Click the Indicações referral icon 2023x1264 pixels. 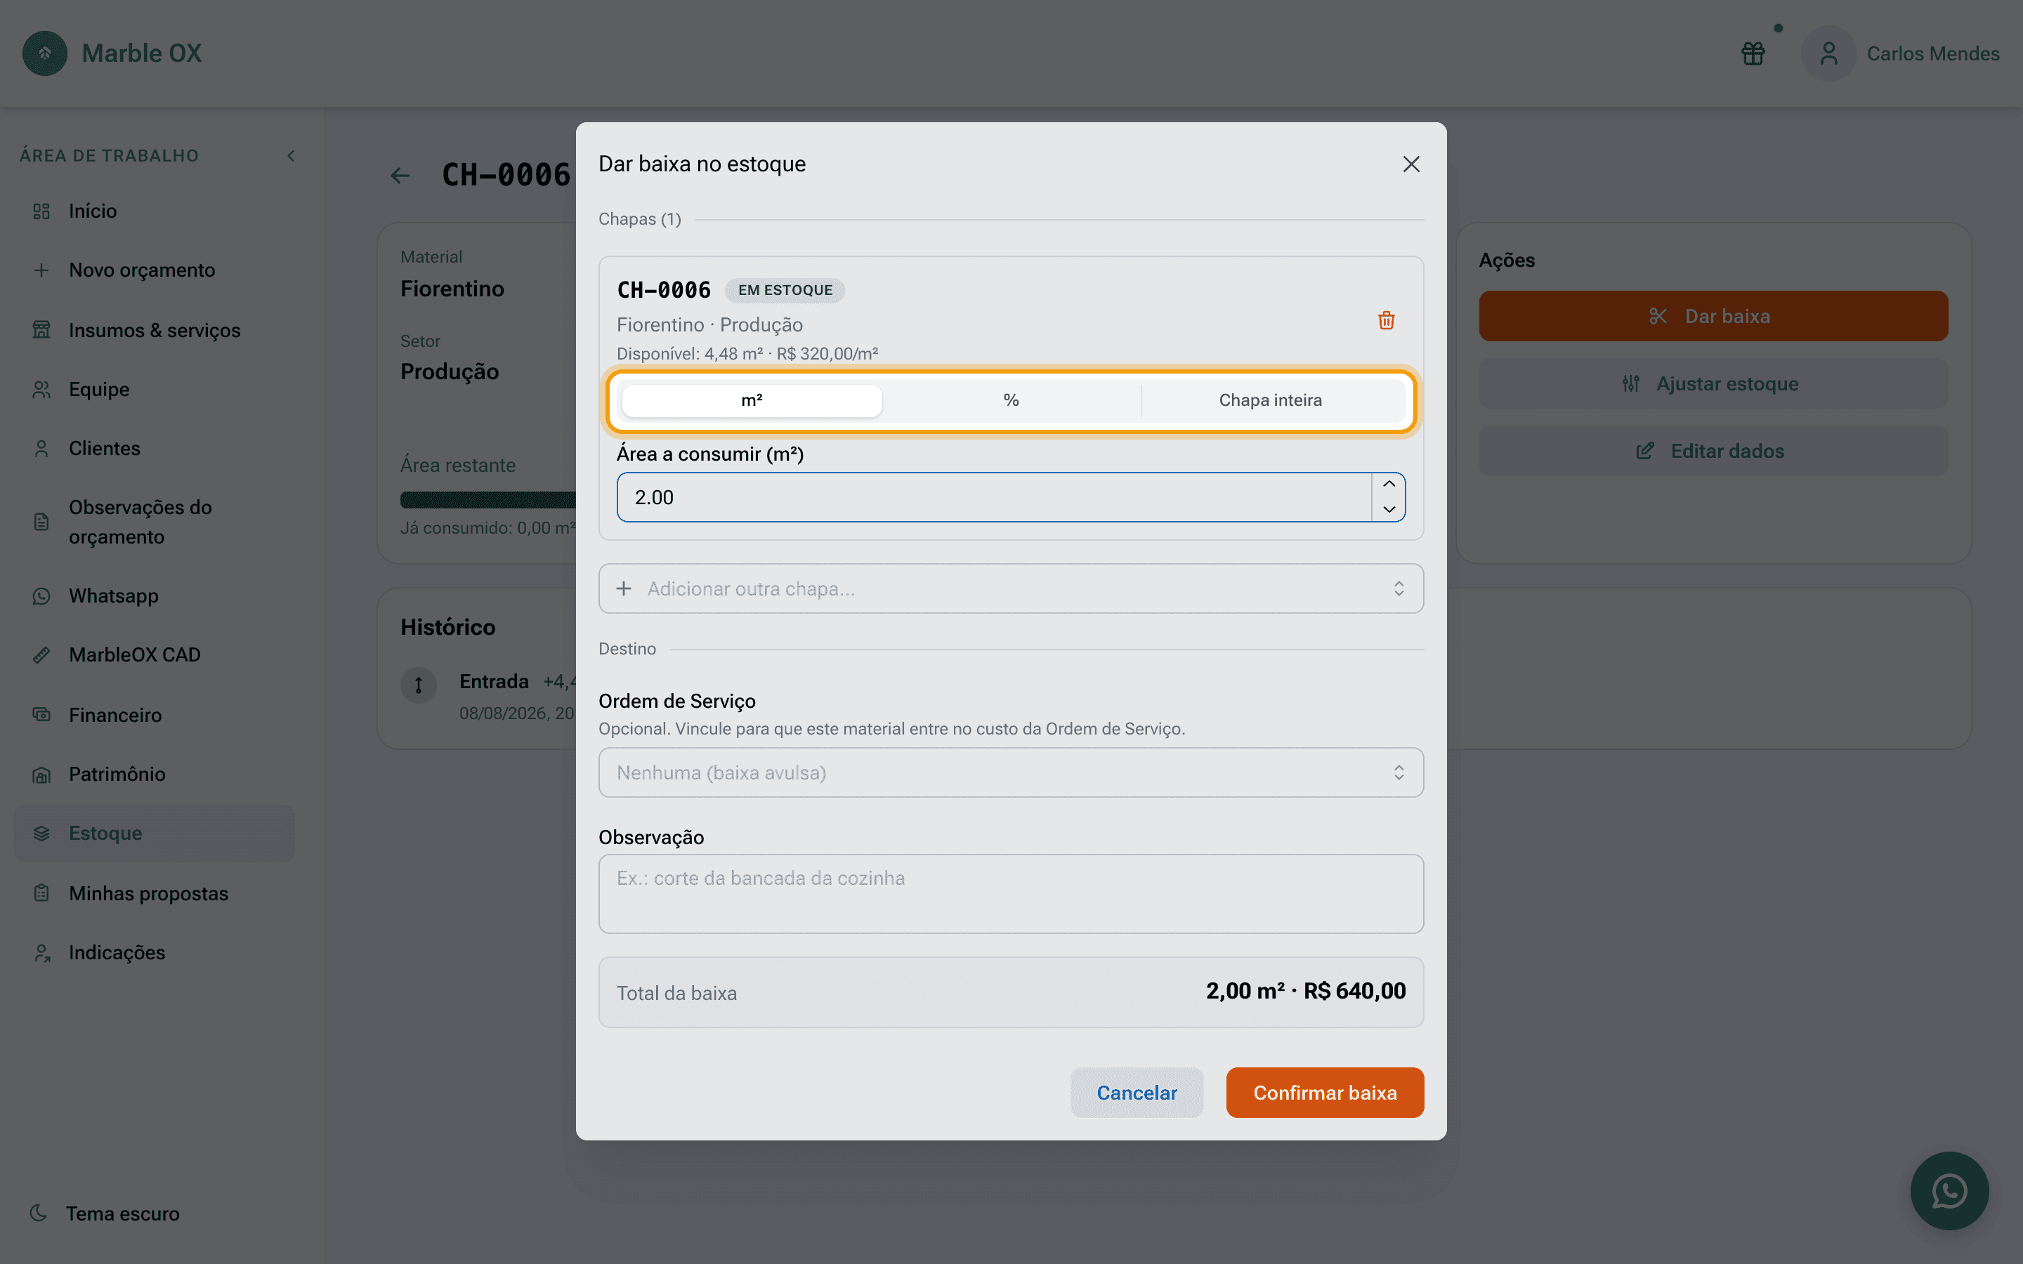(x=41, y=953)
